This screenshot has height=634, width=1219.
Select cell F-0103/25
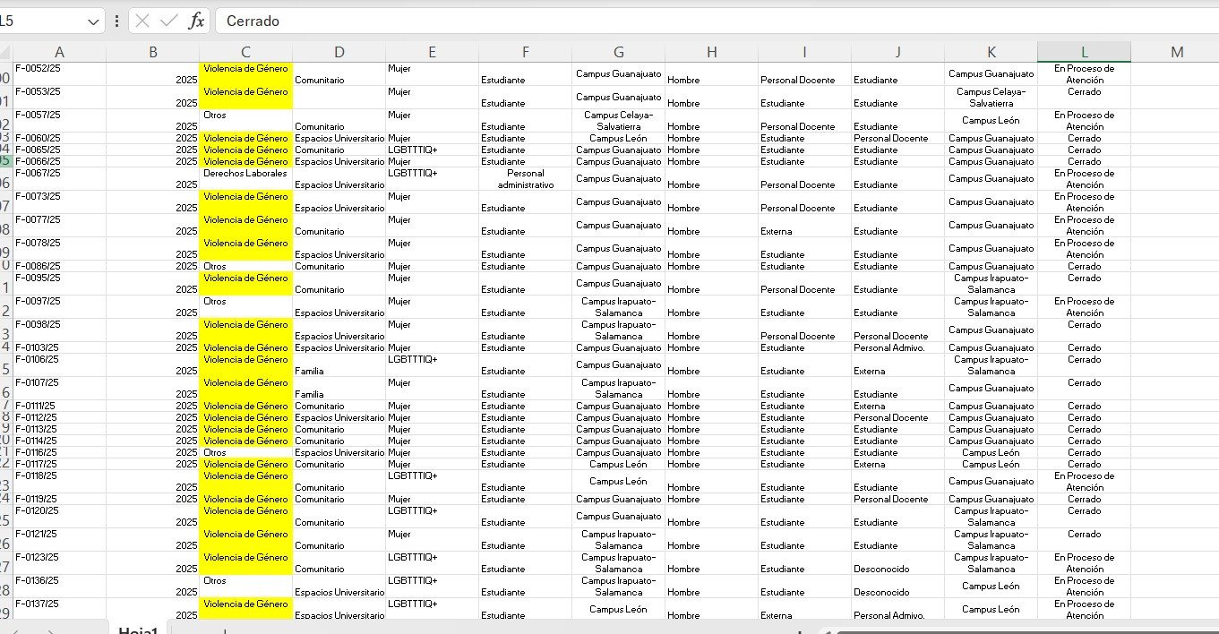(x=59, y=347)
